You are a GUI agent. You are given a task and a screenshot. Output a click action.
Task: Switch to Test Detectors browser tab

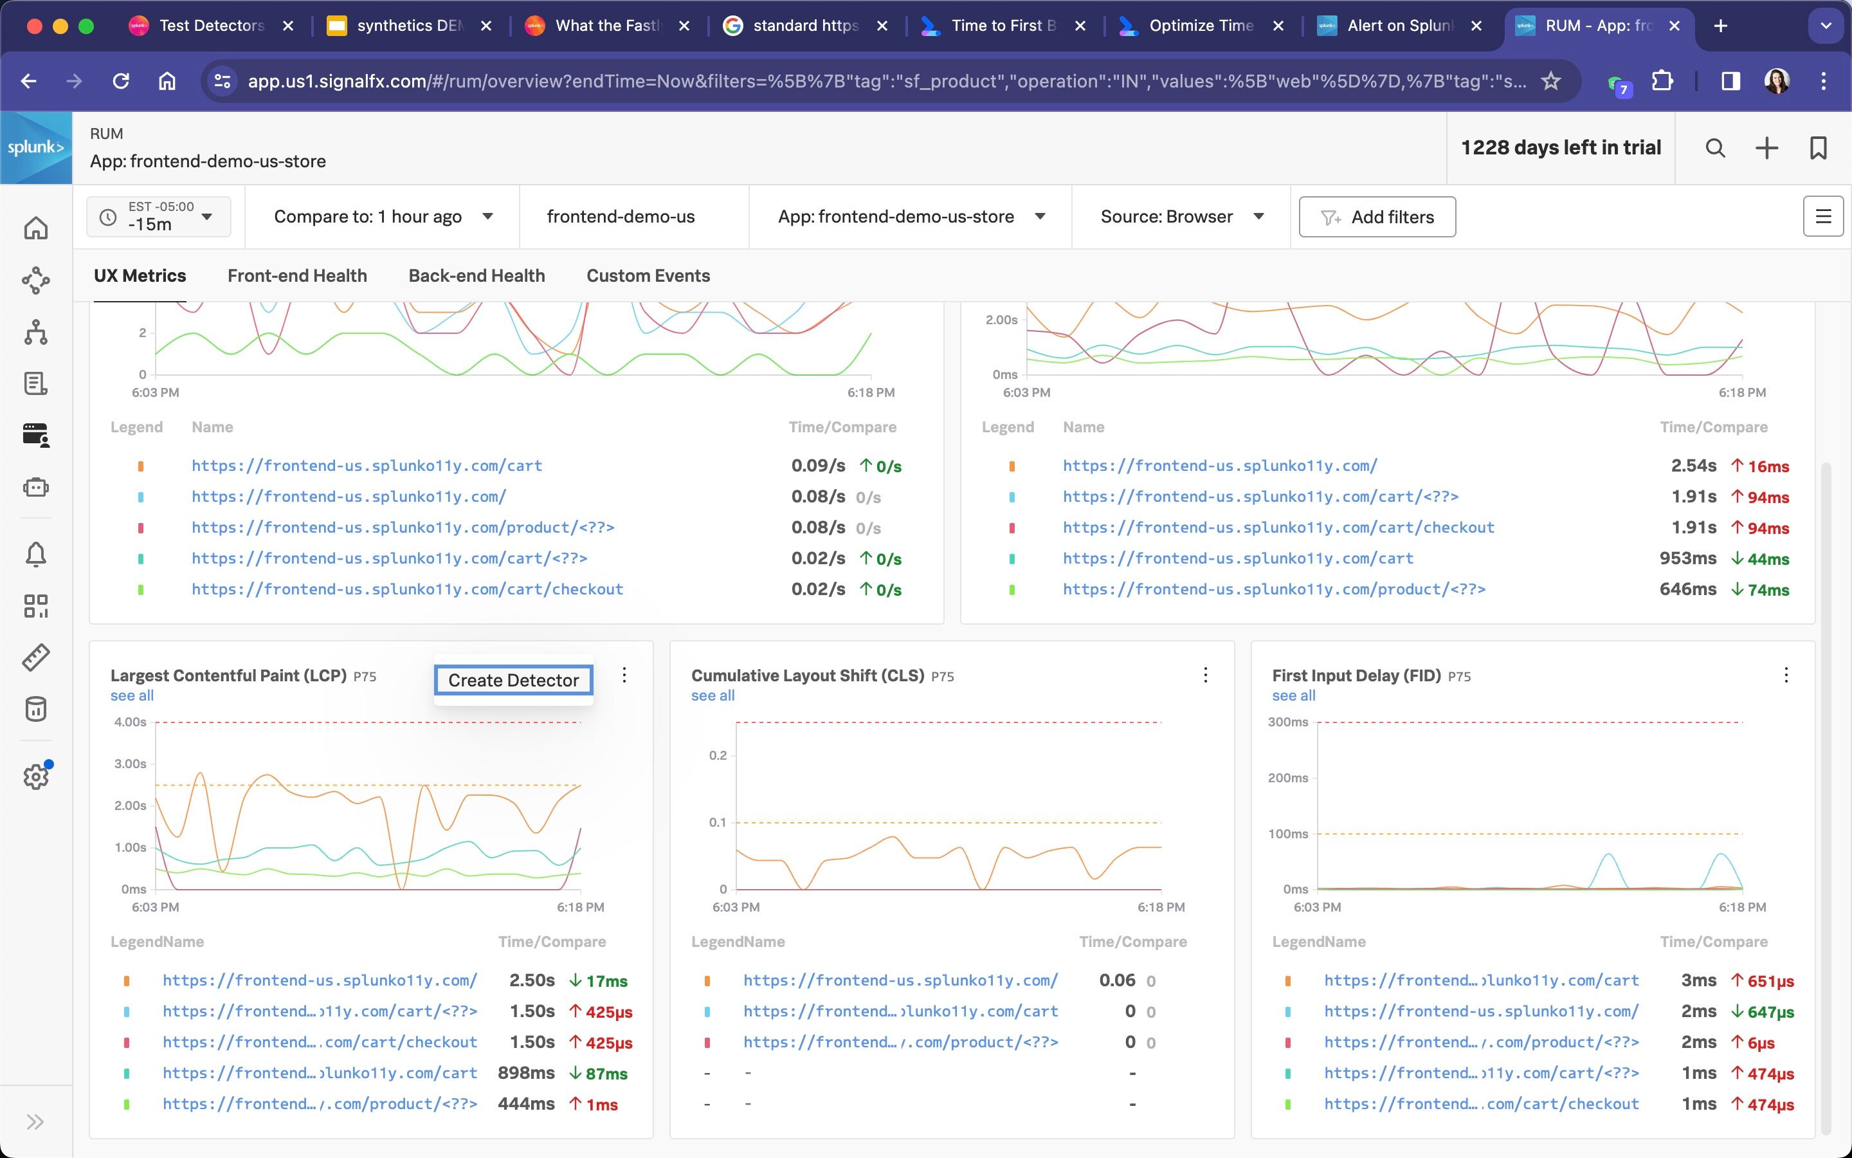coord(211,26)
